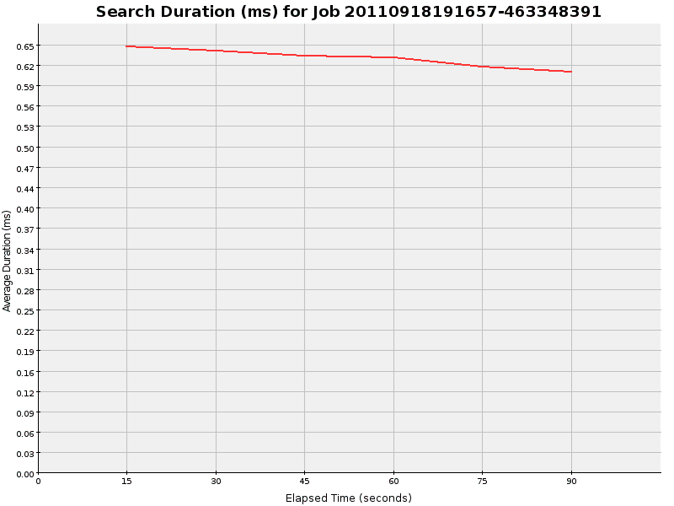Screen dimensions: 674x506
Task: Click the x-axis tick label 75
Action: [482, 482]
